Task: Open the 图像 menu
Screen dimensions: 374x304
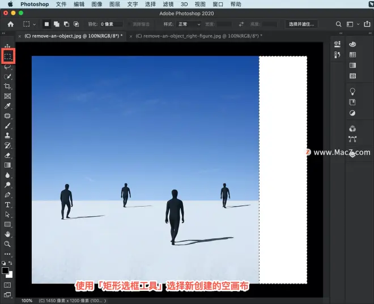Action: click(96, 4)
